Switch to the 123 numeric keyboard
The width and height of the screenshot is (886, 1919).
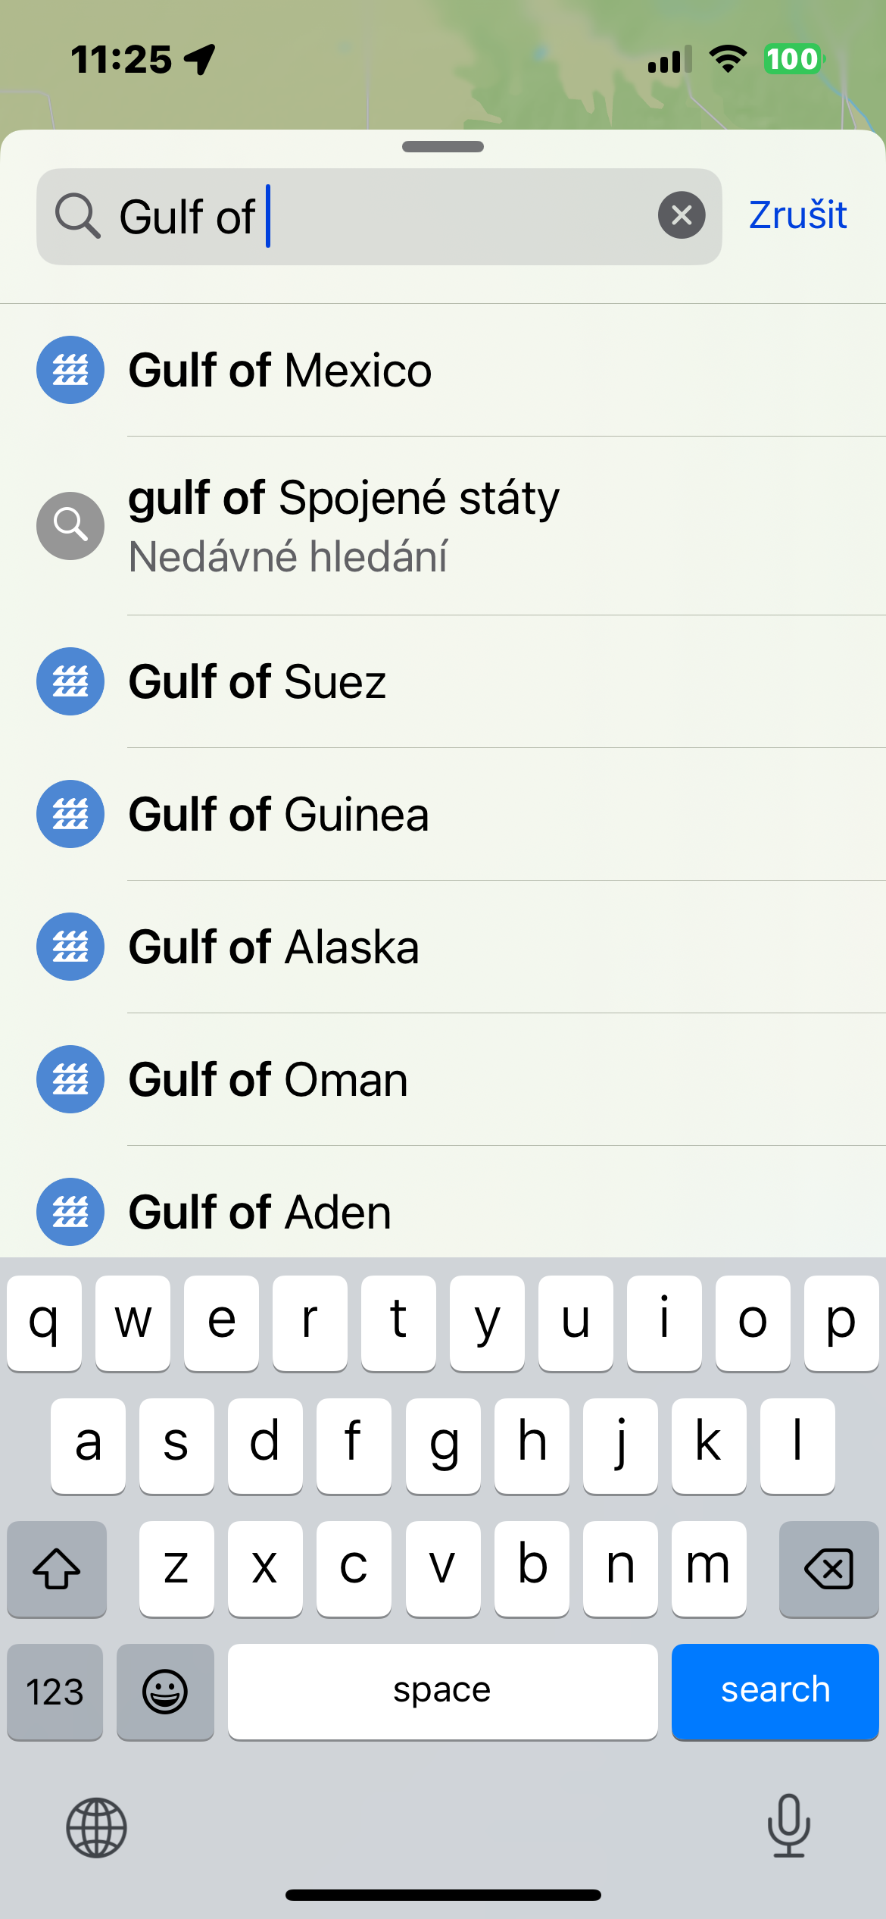[x=55, y=1692]
